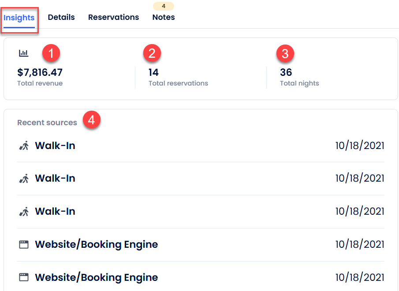Go to the Reservations tab
This screenshot has width=399, height=291.
(x=113, y=18)
